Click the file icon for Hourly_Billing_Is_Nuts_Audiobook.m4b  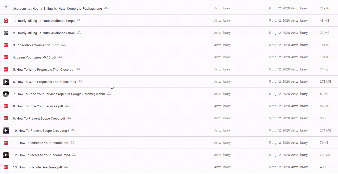point(6,33)
